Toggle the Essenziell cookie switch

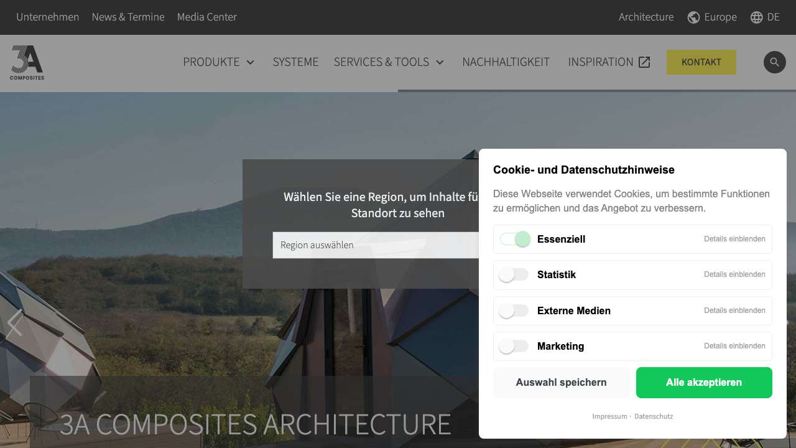515,239
